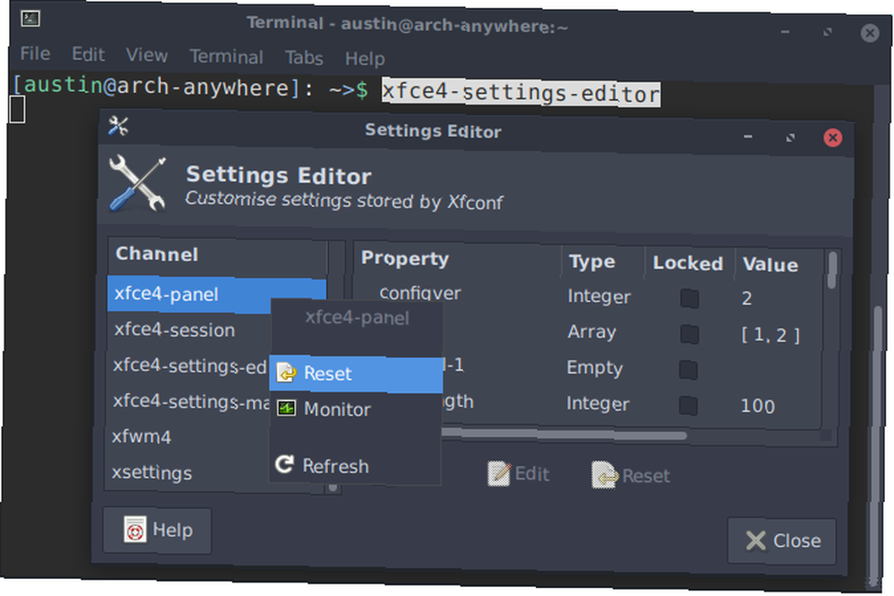Click the Refresh arrow icon in context menu
894x596 pixels.
(x=284, y=465)
